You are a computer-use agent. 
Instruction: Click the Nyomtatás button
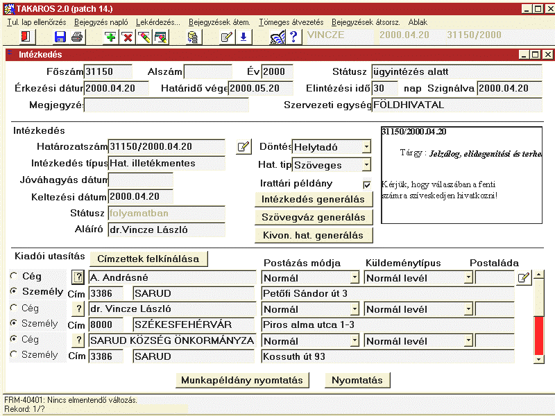[357, 380]
